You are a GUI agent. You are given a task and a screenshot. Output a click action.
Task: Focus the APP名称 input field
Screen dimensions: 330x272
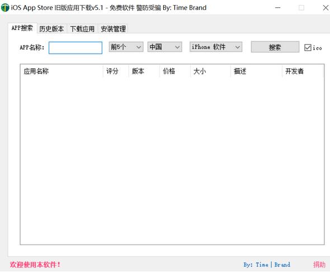pyautogui.click(x=76, y=48)
